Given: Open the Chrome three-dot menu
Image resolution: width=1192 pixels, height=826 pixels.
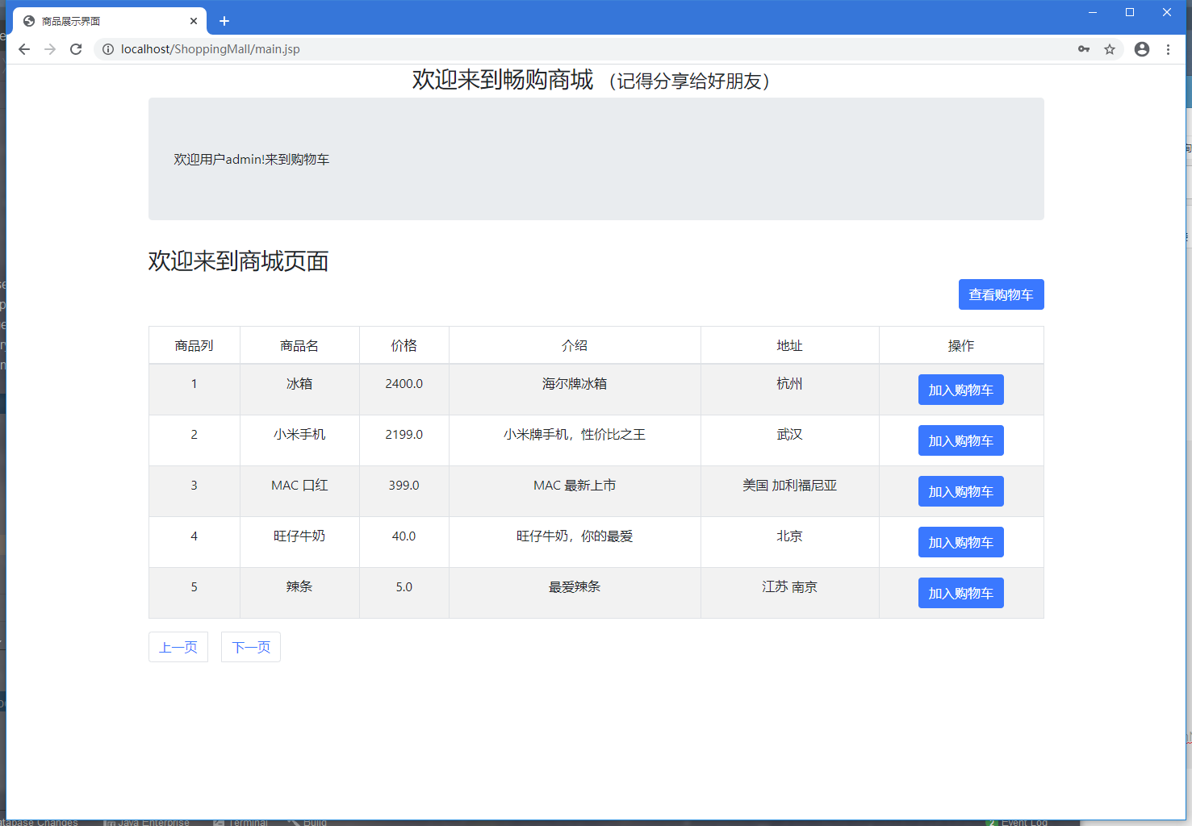Looking at the screenshot, I should tap(1168, 49).
